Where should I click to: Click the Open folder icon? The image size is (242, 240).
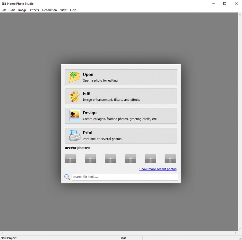(x=75, y=77)
